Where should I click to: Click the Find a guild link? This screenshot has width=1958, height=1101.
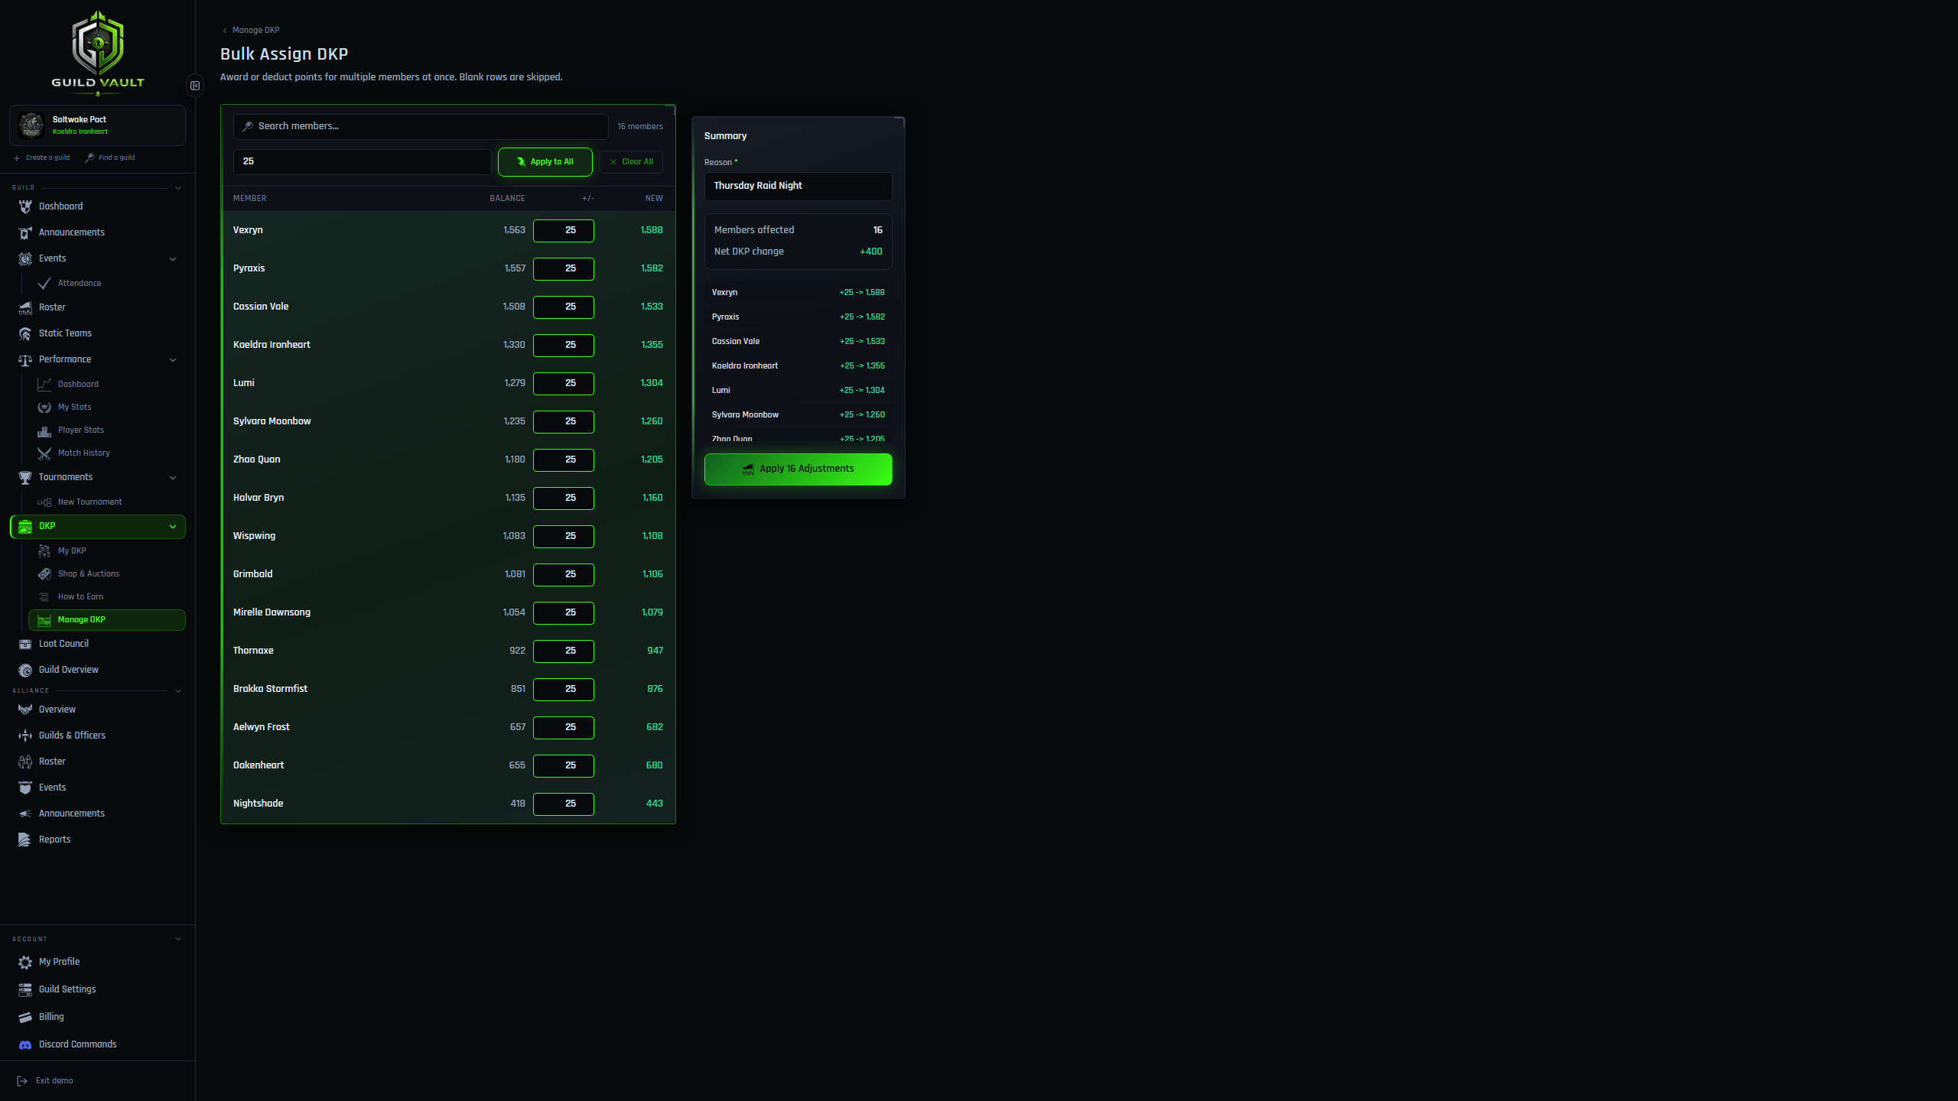point(109,158)
